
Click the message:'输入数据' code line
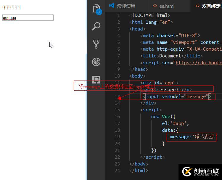193,137
